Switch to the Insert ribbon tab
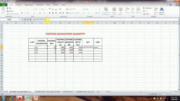 19,5
